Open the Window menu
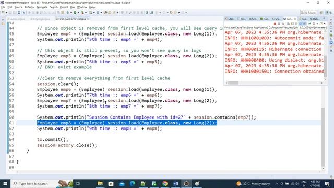 tap(82, 7)
